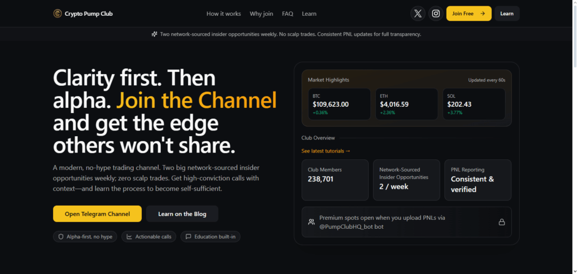Screen dimensions: 578x274
Task: Click the shield icon on Alpha-first badge
Action: [61, 237]
